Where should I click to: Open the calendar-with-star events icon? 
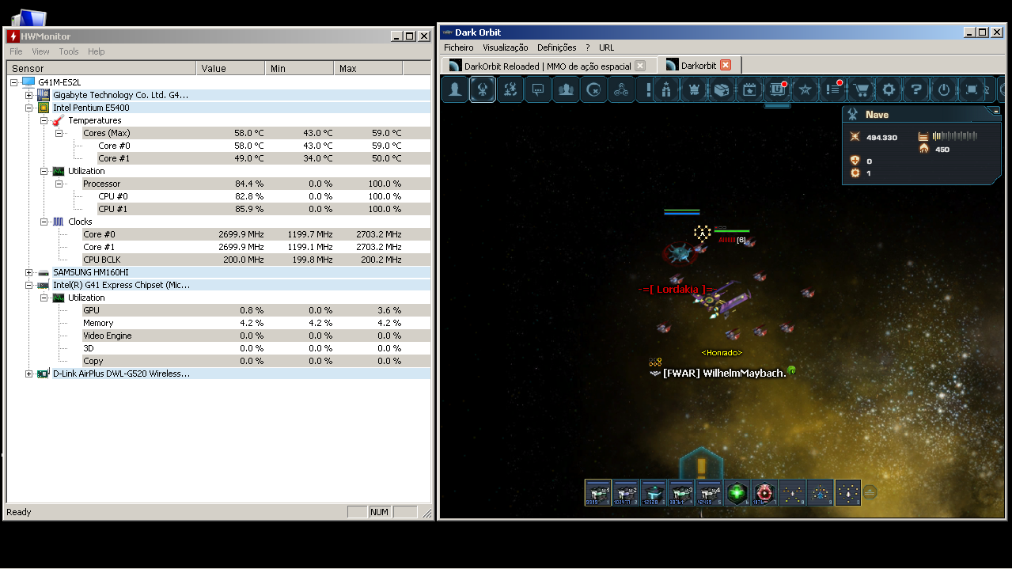(749, 89)
